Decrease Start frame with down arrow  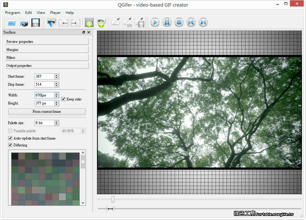click(56, 77)
